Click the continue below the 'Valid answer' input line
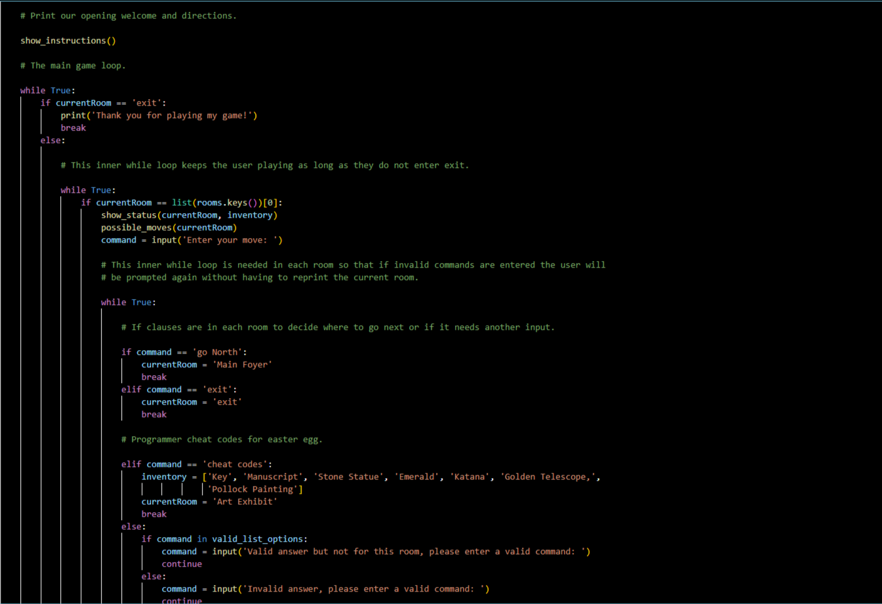 tap(182, 564)
